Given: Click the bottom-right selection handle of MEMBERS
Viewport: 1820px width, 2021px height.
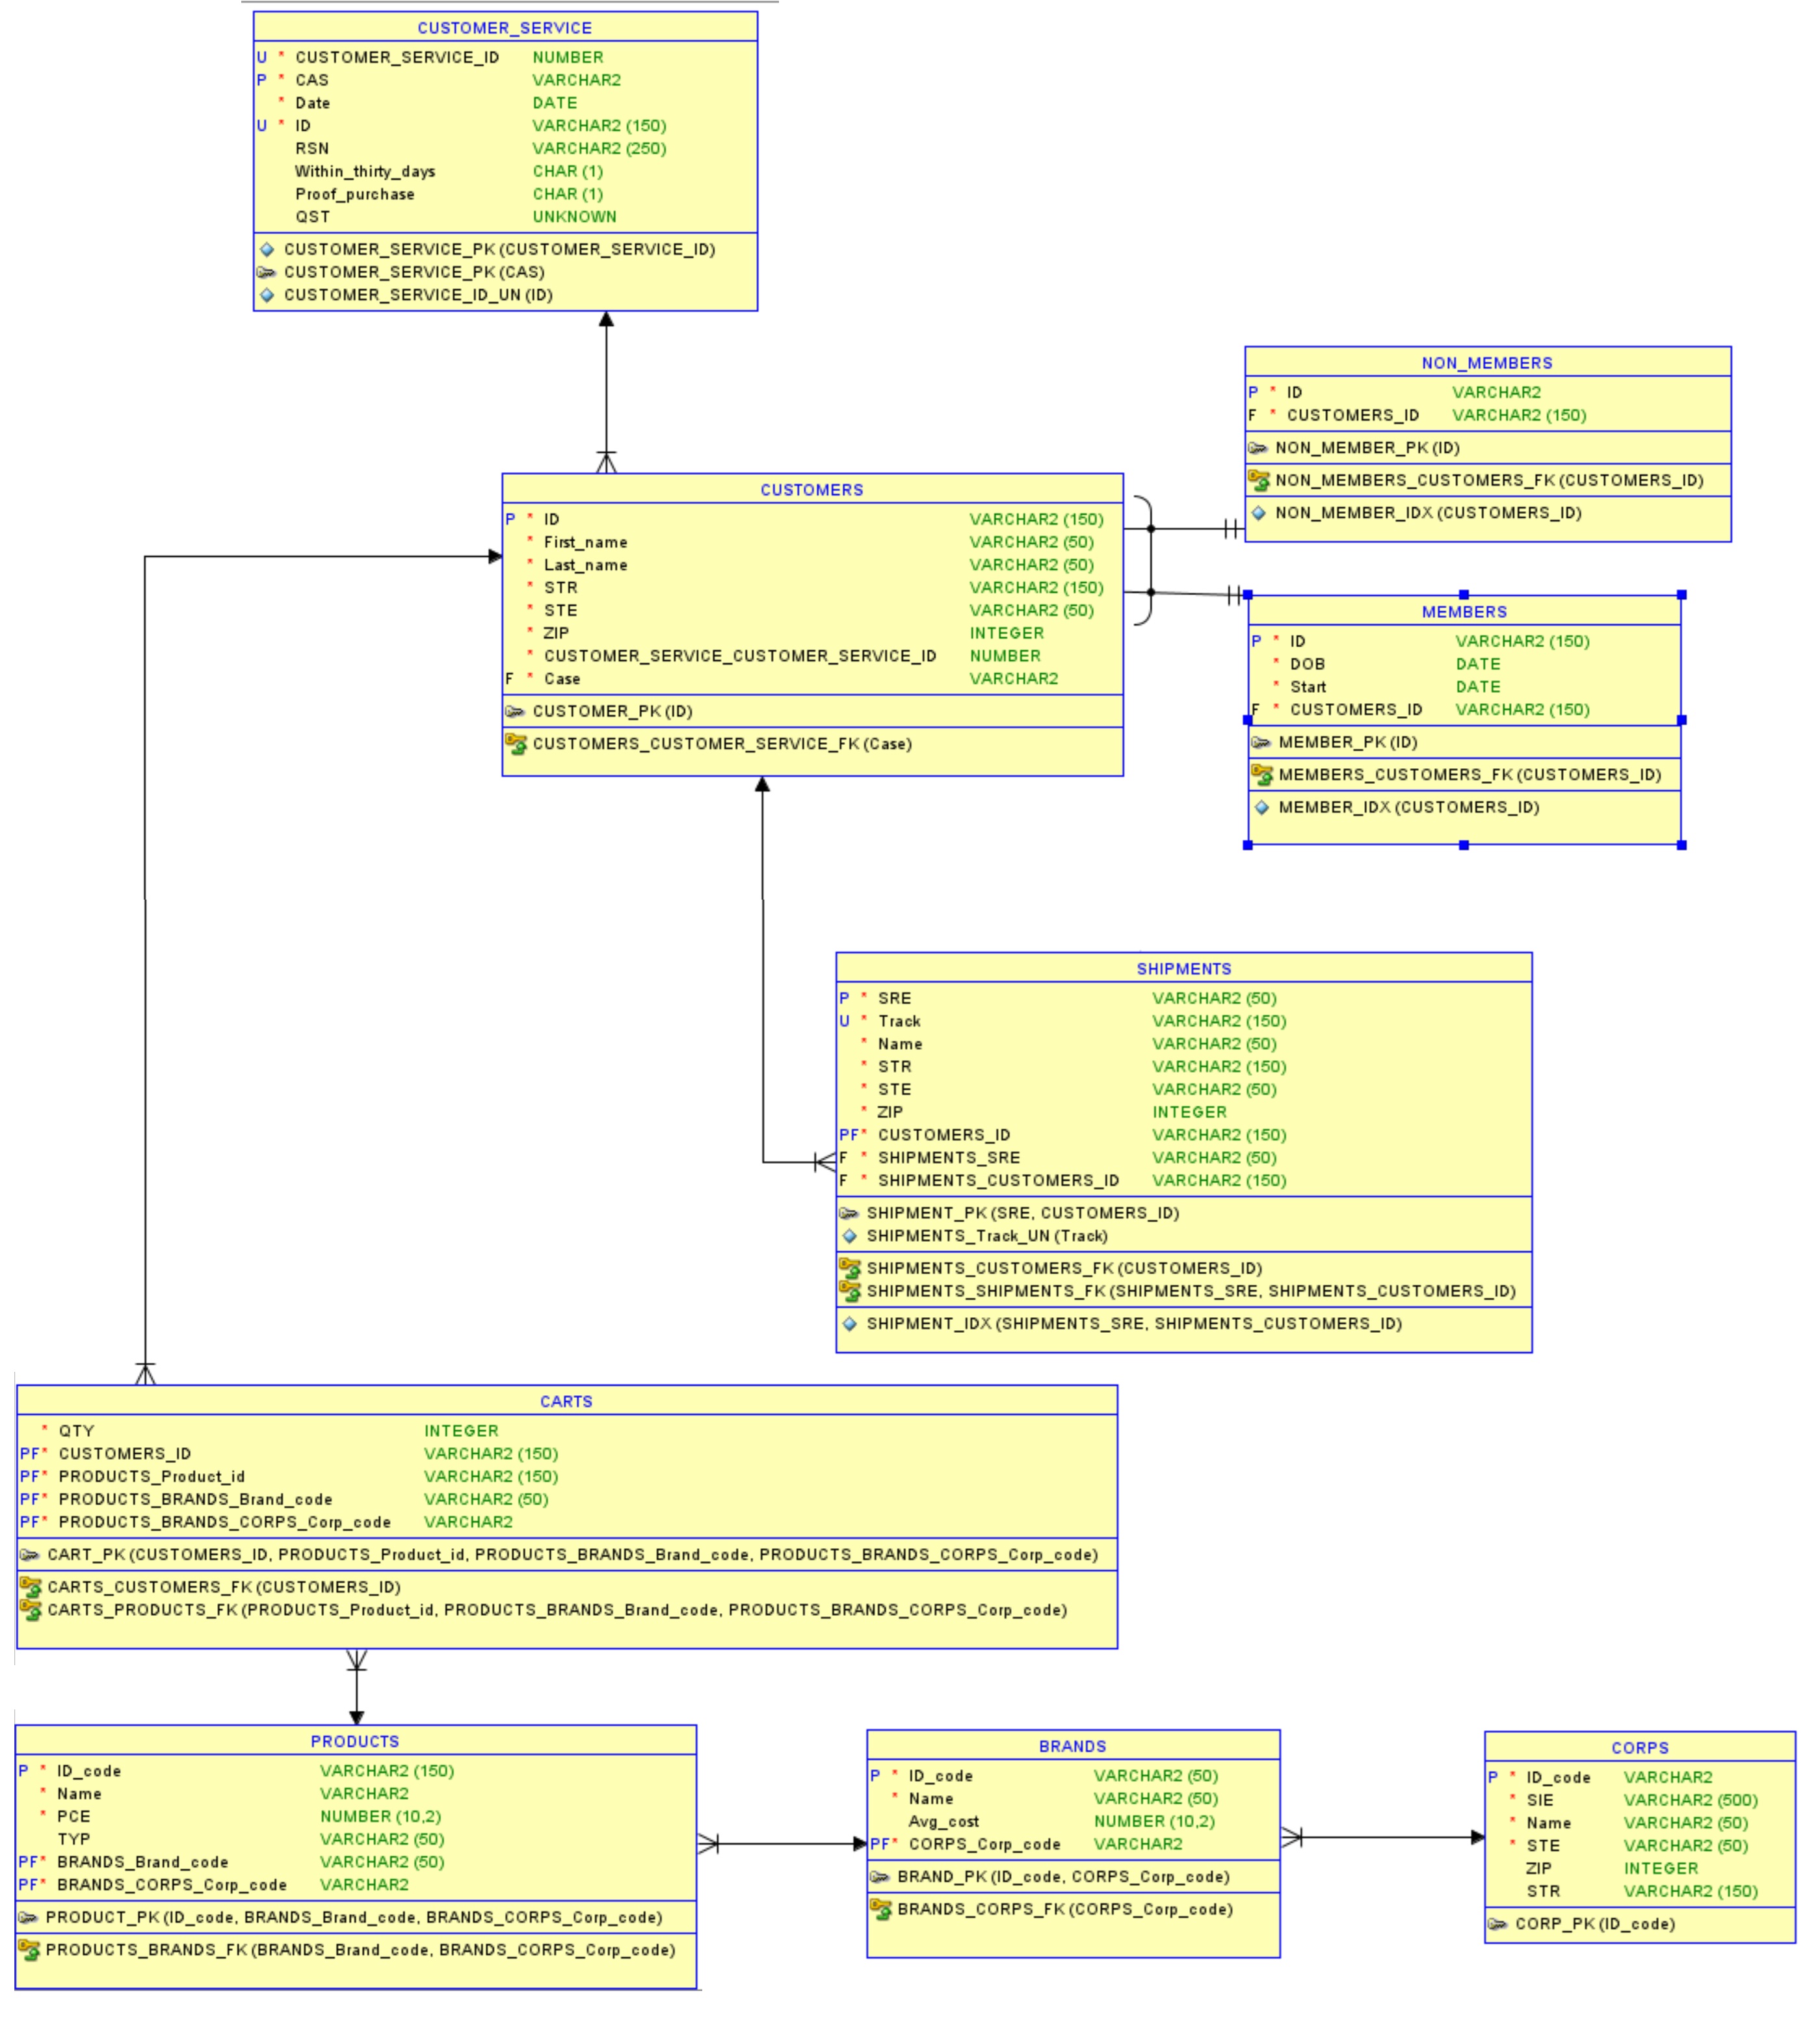Looking at the screenshot, I should 1682,846.
